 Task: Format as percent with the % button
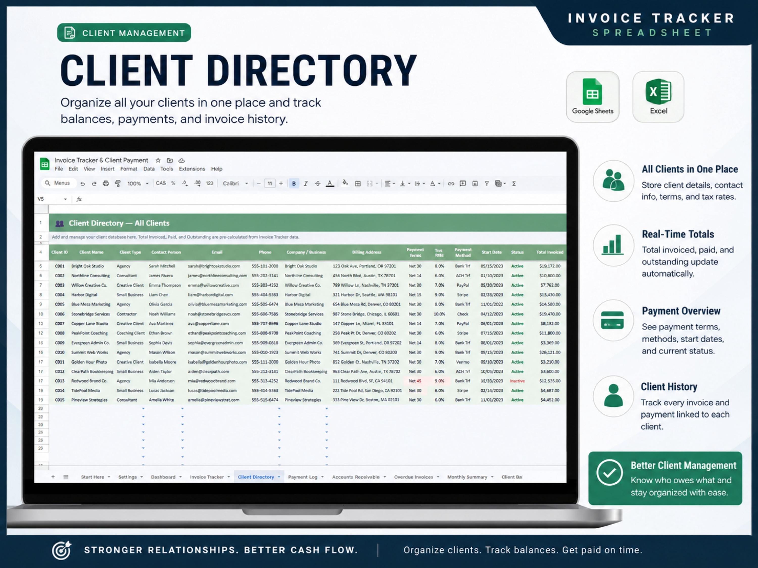(173, 183)
